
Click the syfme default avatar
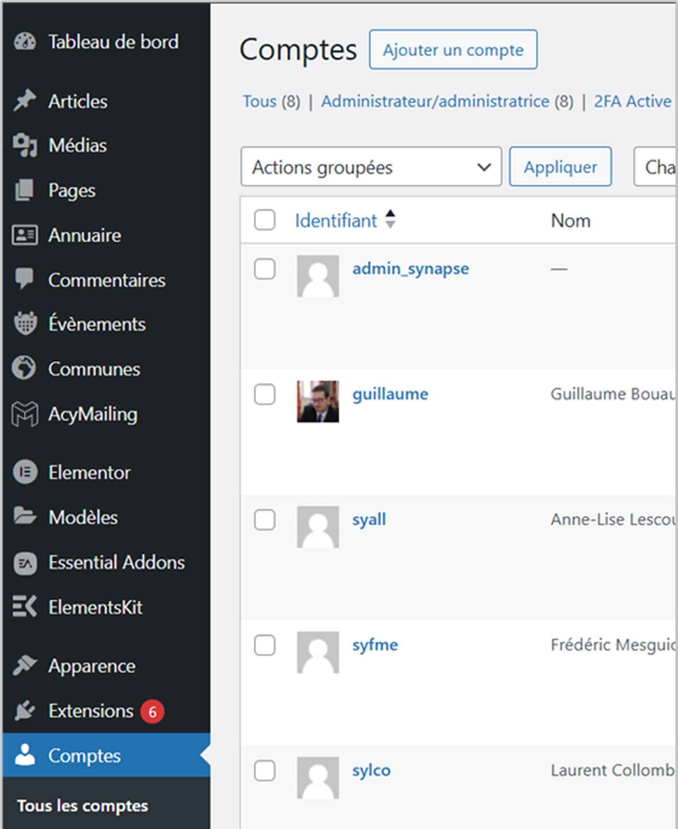[318, 653]
